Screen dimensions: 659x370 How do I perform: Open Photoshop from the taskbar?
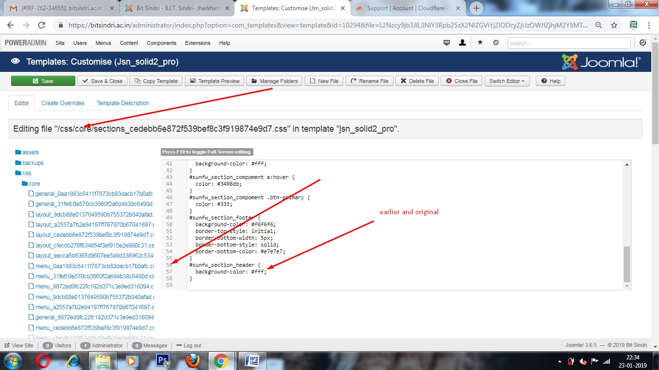[162, 361]
